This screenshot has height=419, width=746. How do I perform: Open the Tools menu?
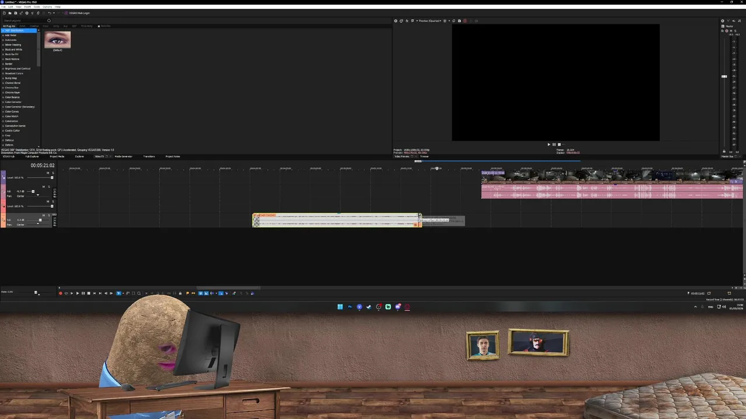pos(37,6)
